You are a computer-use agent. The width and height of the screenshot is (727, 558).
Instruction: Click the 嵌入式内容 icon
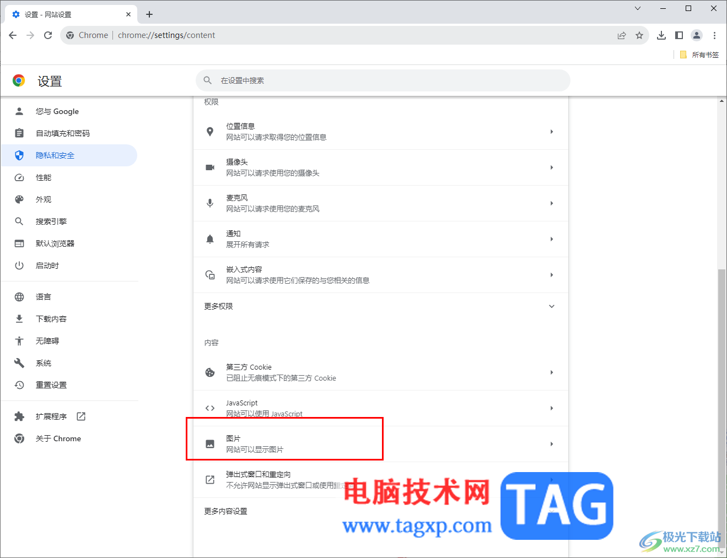pos(210,275)
